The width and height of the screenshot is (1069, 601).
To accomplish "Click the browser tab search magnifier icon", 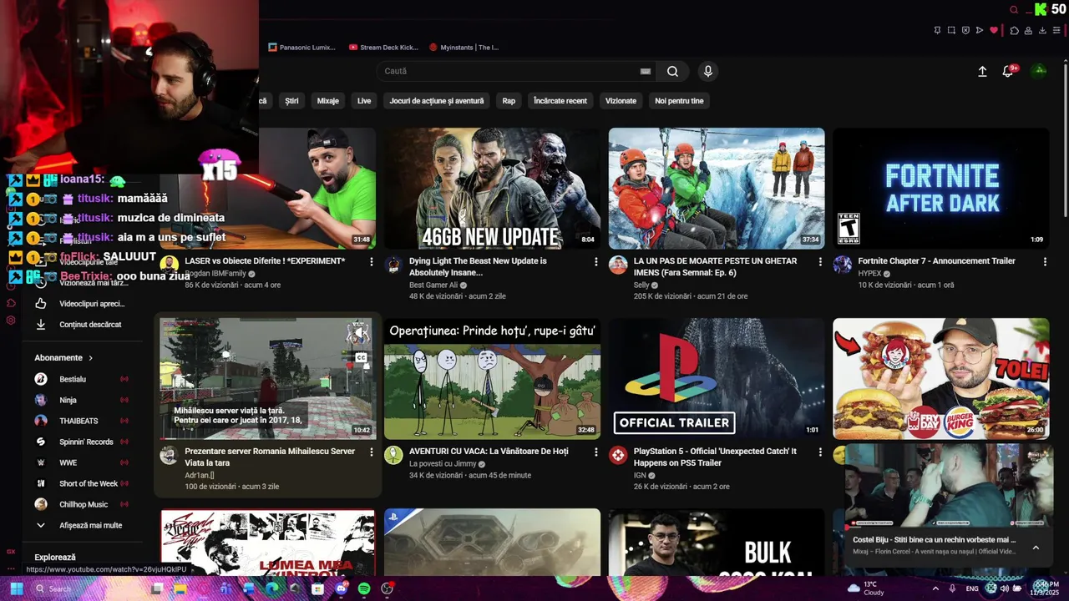I will pyautogui.click(x=1014, y=10).
